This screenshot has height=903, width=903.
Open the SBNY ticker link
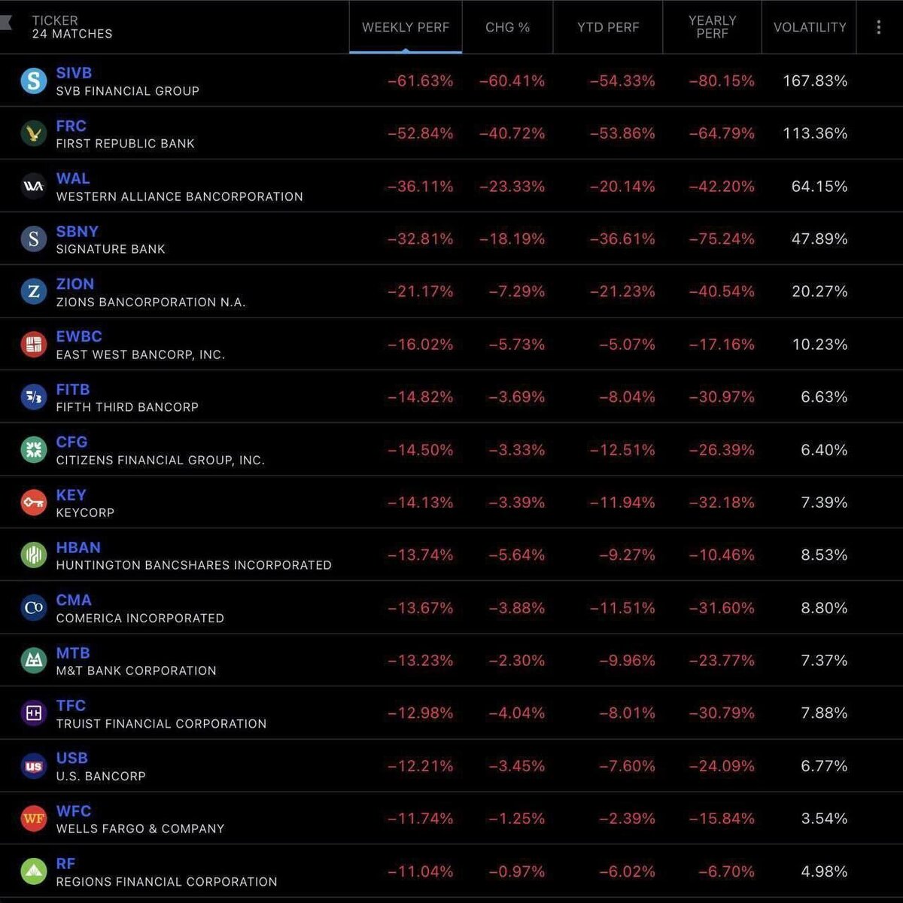pyautogui.click(x=77, y=232)
